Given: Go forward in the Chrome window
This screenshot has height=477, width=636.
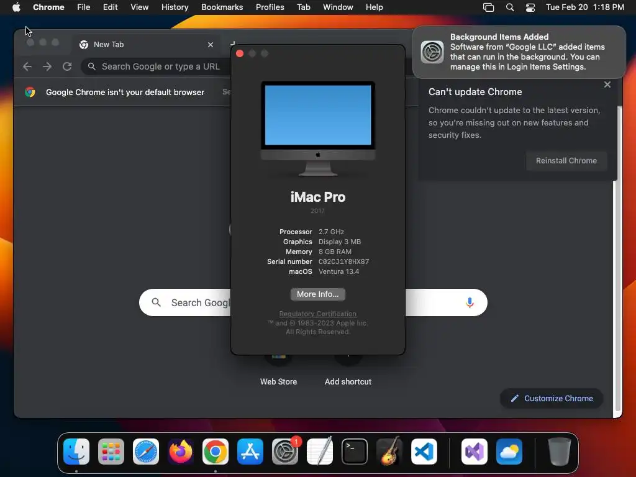Looking at the screenshot, I should 47,66.
